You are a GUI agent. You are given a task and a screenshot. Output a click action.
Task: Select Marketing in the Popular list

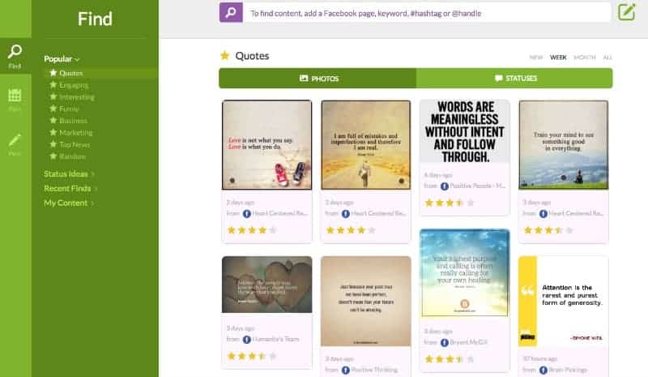click(x=75, y=132)
